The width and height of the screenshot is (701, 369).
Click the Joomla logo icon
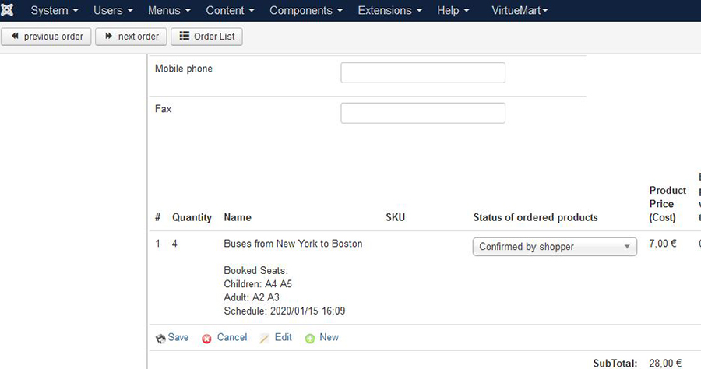click(9, 10)
